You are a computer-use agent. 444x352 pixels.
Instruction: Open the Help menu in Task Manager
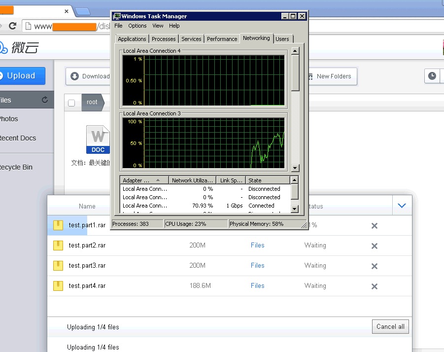174,26
